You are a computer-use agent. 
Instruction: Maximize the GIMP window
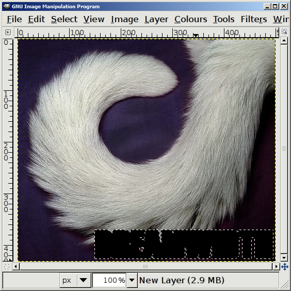pyautogui.click(x=275, y=7)
